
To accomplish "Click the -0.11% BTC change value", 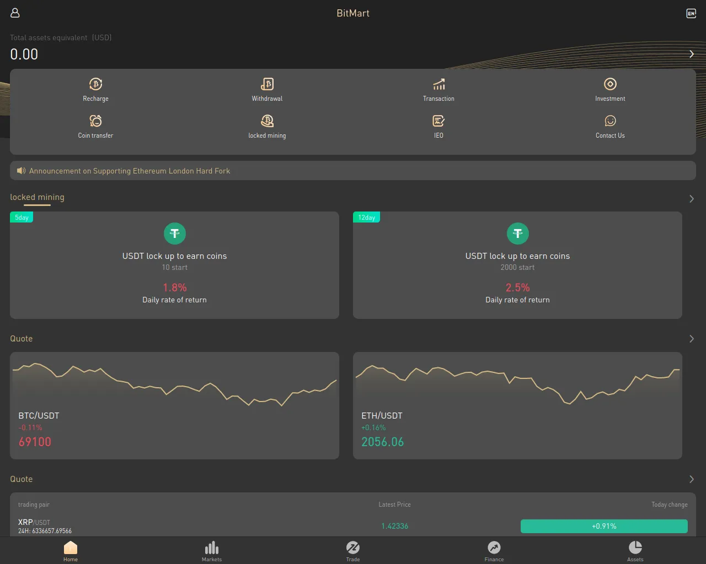I will point(30,427).
